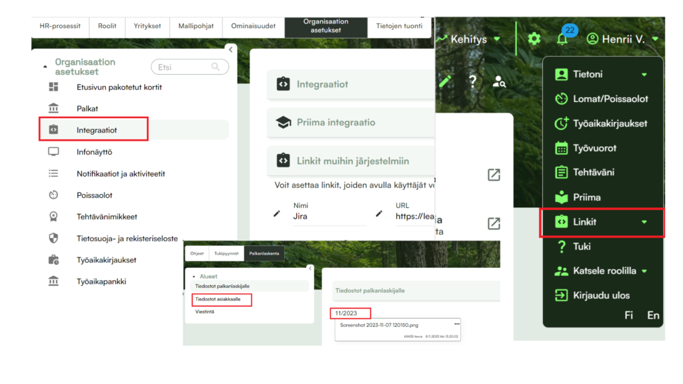The image size is (683, 384).
Task: Click the Etusivun pakotetut kortit grid icon
Action: click(53, 87)
